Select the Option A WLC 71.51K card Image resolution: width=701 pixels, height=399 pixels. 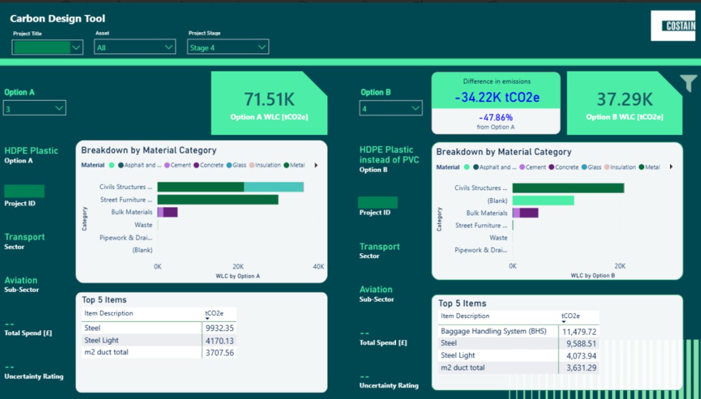pos(269,103)
